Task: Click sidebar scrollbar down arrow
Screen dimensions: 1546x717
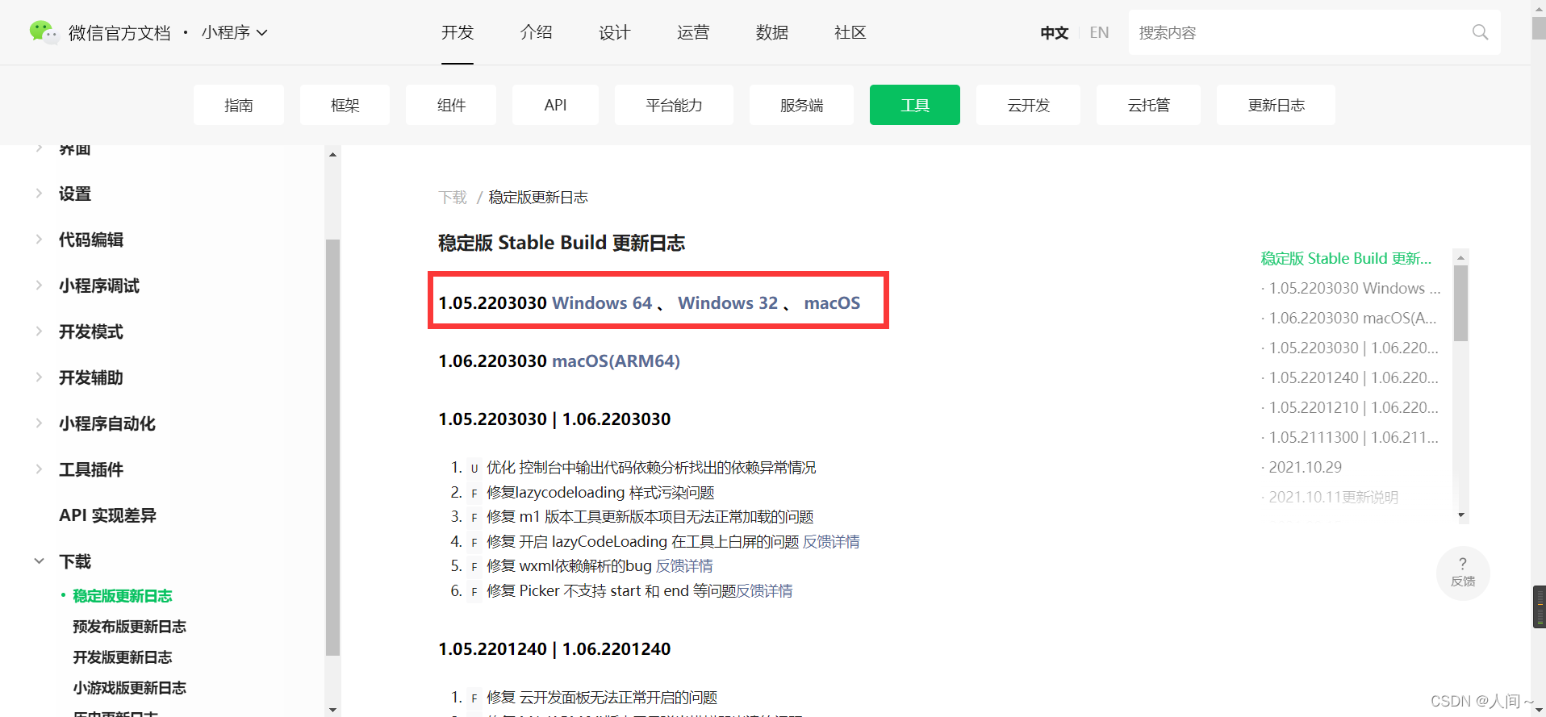Action: click(x=332, y=710)
